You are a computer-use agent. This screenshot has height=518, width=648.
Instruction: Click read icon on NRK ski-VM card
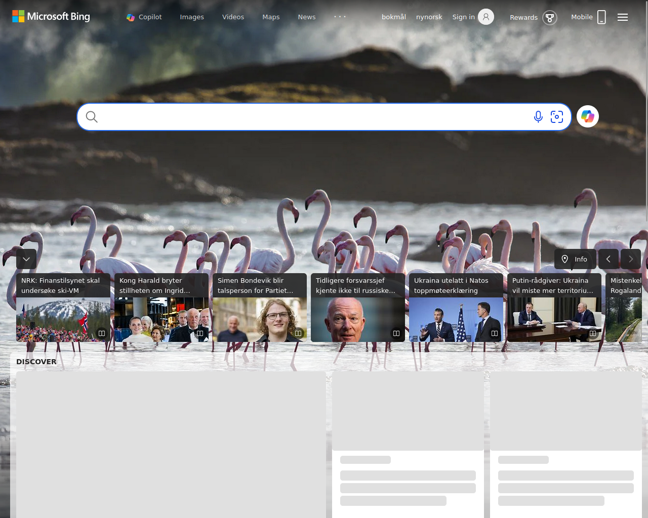point(102,333)
